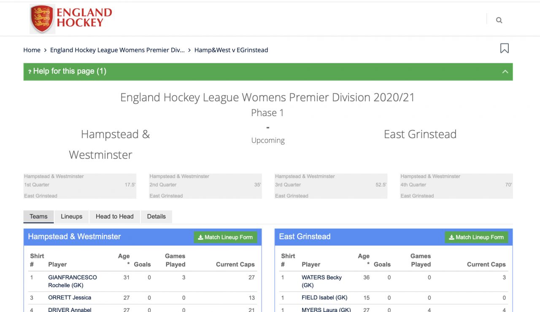
Task: Open player FIELD Isabel profile
Action: (324, 298)
